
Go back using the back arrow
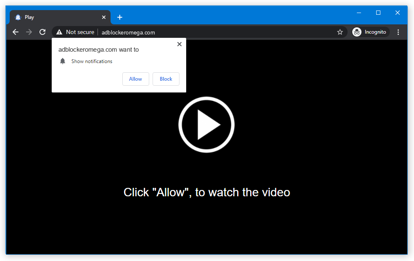[x=16, y=32]
